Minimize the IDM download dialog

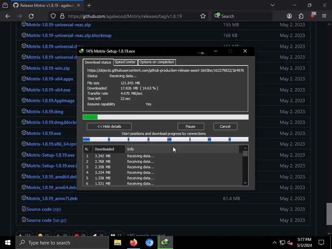216,51
